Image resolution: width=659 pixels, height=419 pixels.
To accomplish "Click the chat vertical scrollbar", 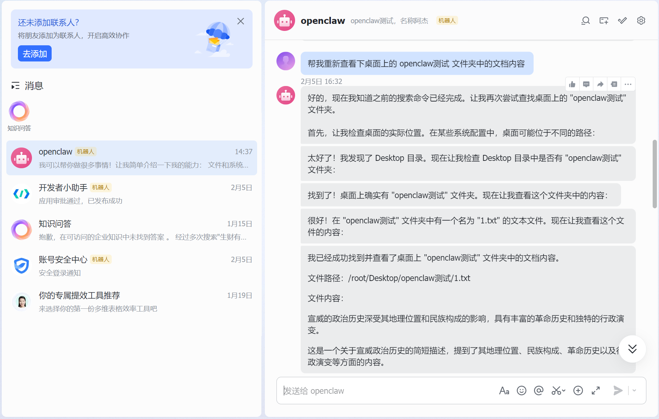I will [x=654, y=174].
